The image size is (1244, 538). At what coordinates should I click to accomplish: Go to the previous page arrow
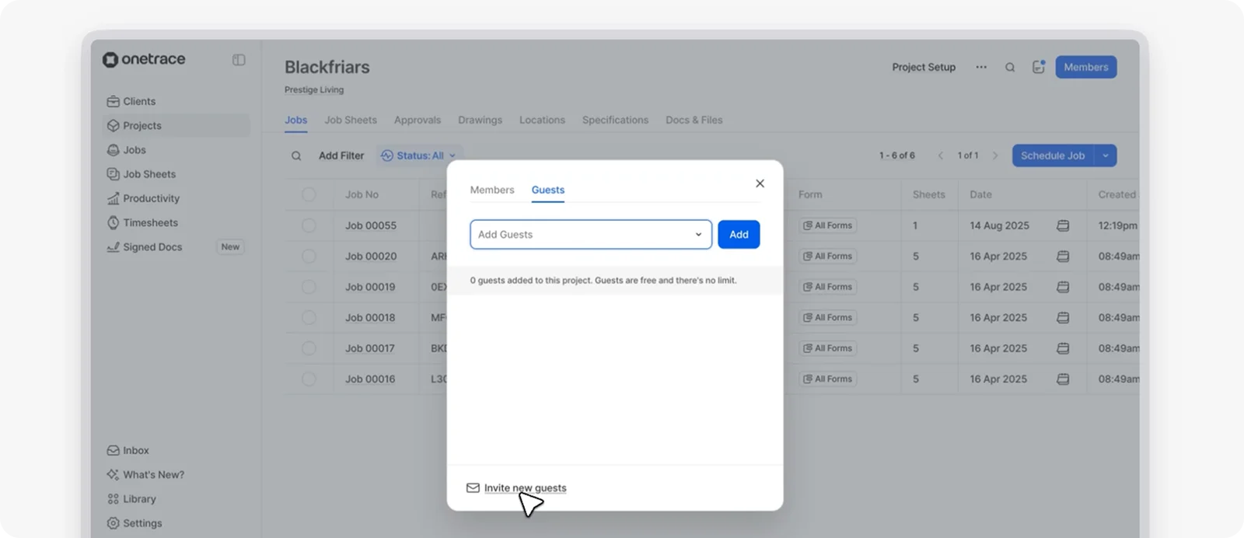pos(940,155)
